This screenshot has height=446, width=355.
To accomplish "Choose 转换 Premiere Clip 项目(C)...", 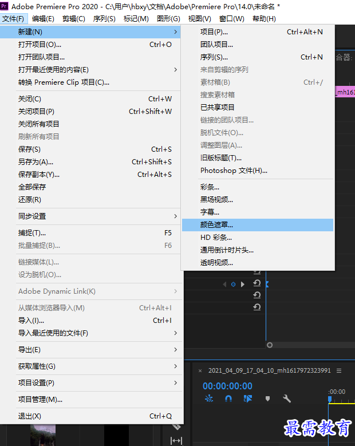I will [x=90, y=82].
